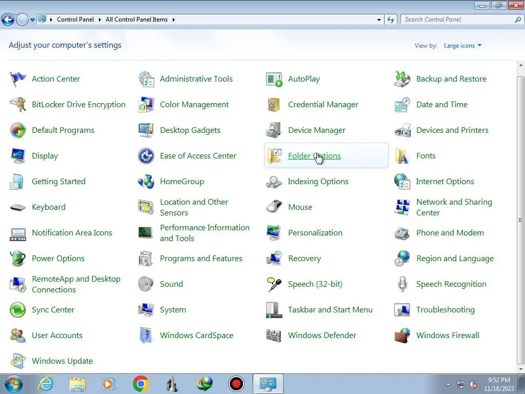Click the Credential Manager safe icon

click(274, 105)
